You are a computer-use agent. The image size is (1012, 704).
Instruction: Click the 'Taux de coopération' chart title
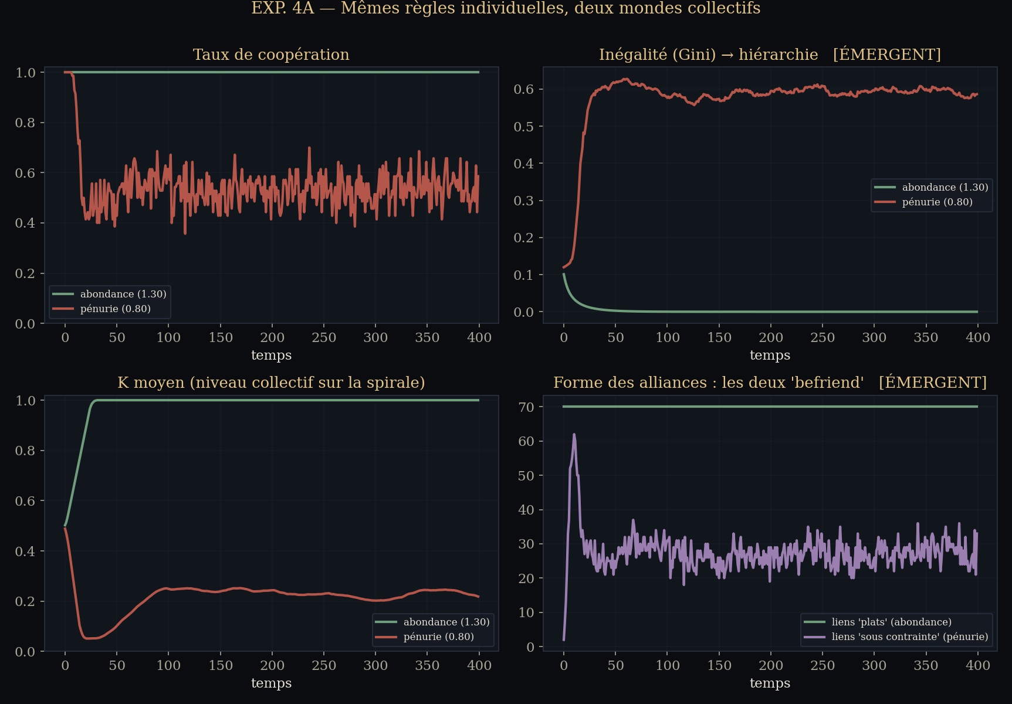[271, 55]
